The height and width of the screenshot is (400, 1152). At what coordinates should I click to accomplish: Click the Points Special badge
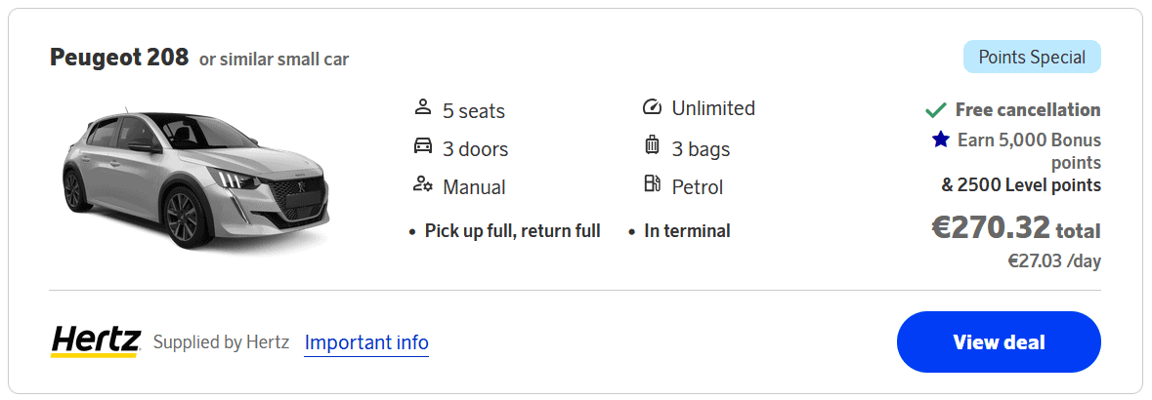1032,57
